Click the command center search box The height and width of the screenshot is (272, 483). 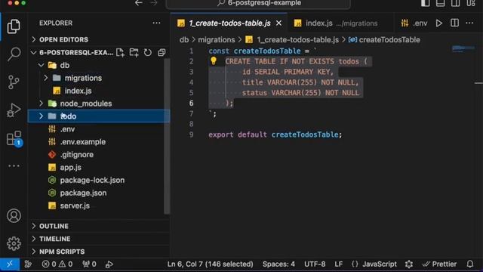tap(258, 3)
